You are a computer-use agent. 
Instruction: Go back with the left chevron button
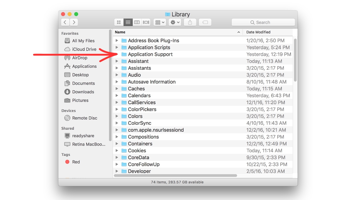tap(65, 22)
